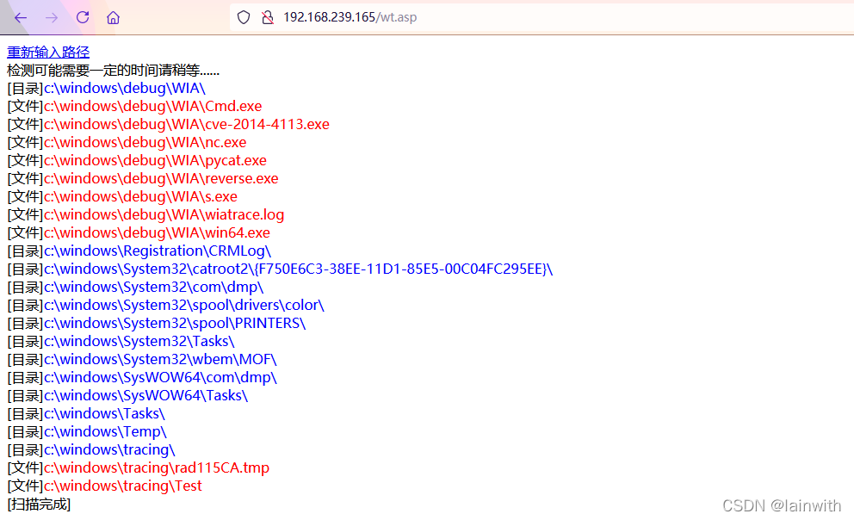Click the rad115CA.tmp file path
Image resolution: width=854 pixels, height=520 pixels.
[157, 467]
